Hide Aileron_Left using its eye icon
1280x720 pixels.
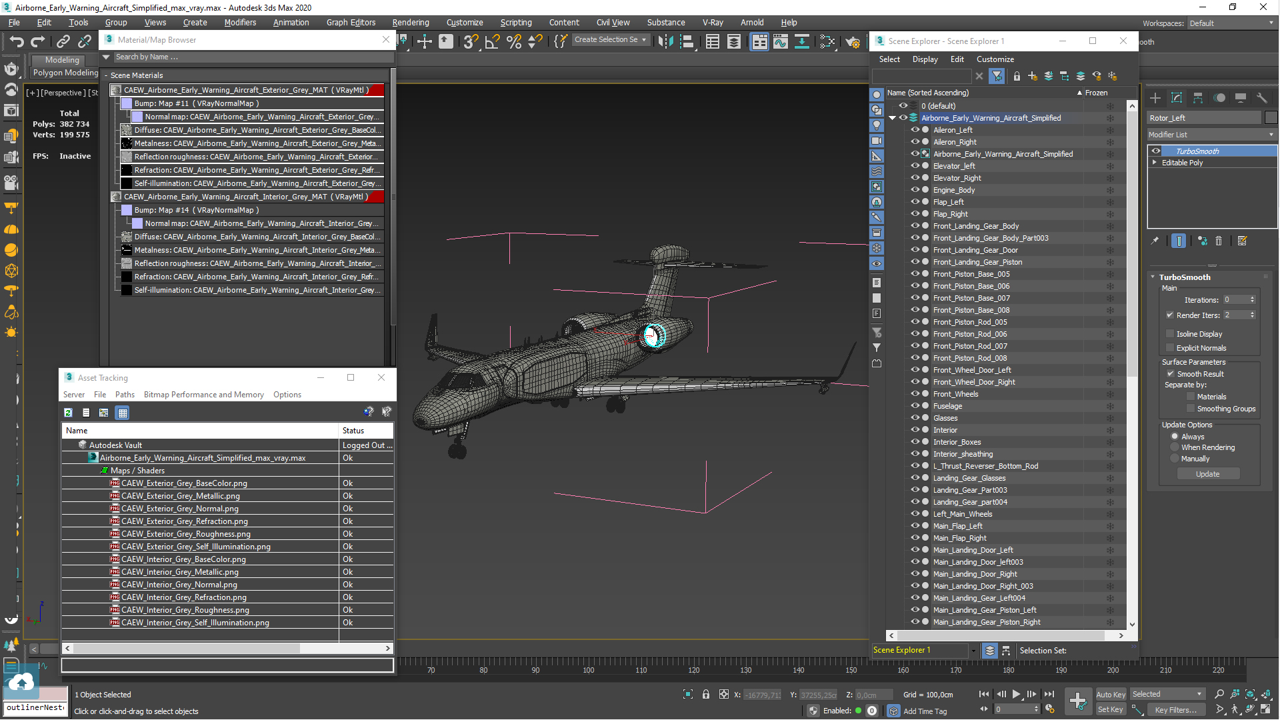[x=915, y=130]
